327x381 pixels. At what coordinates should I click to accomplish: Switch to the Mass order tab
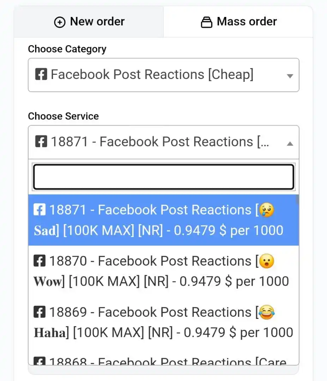coord(238,22)
